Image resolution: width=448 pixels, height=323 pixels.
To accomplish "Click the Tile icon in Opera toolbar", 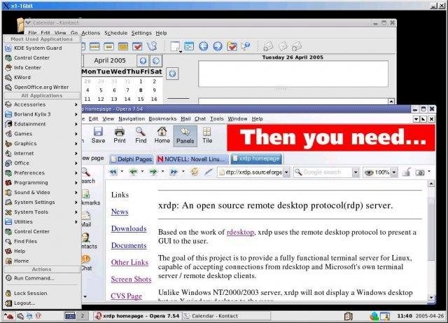I will pos(207,135).
